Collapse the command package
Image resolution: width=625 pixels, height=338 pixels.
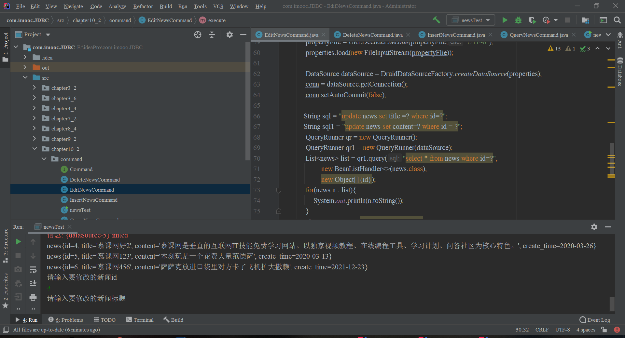point(44,159)
